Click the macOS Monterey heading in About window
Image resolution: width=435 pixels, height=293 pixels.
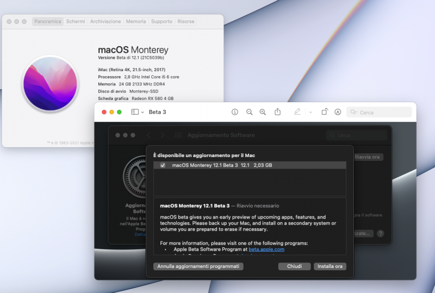click(x=133, y=49)
